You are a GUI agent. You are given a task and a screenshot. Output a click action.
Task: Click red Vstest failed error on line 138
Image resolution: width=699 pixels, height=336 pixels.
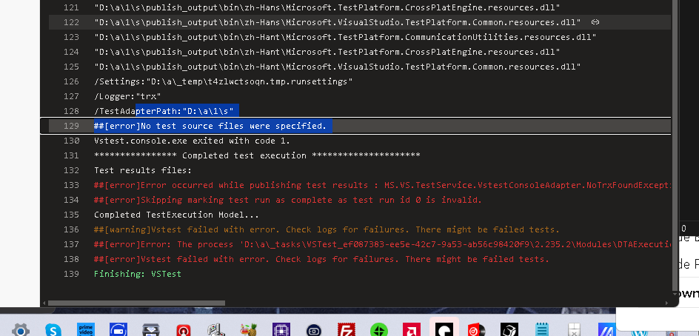[x=321, y=259]
